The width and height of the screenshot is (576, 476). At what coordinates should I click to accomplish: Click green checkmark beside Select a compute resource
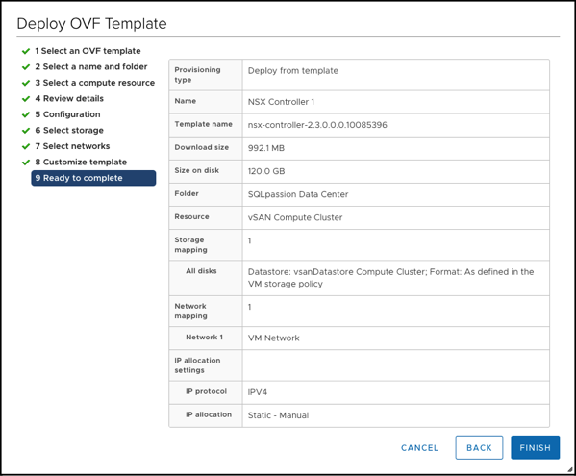(26, 83)
